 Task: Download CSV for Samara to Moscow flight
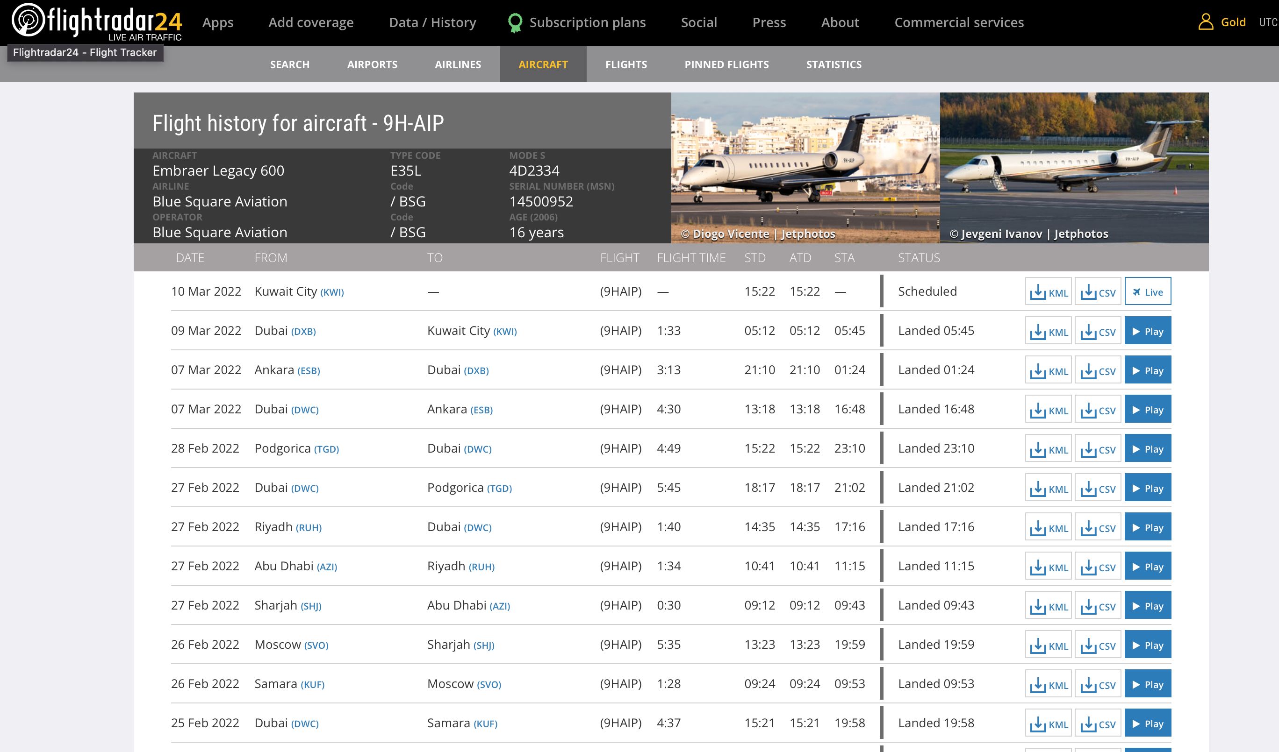[x=1097, y=685]
